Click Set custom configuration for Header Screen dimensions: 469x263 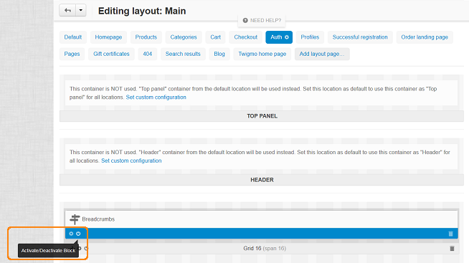(x=131, y=161)
